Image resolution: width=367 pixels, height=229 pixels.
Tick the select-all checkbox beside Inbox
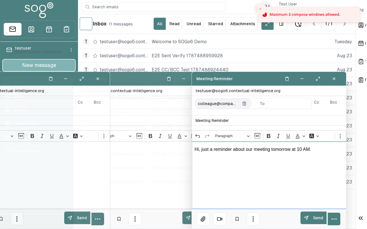click(86, 24)
